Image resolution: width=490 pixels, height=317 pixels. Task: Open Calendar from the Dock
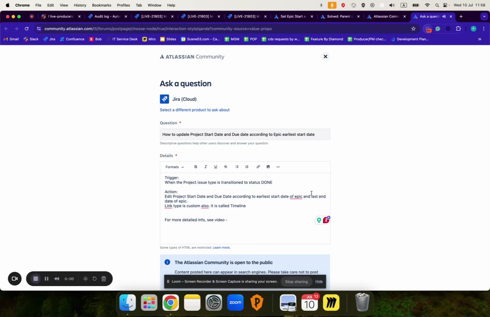[x=309, y=302]
